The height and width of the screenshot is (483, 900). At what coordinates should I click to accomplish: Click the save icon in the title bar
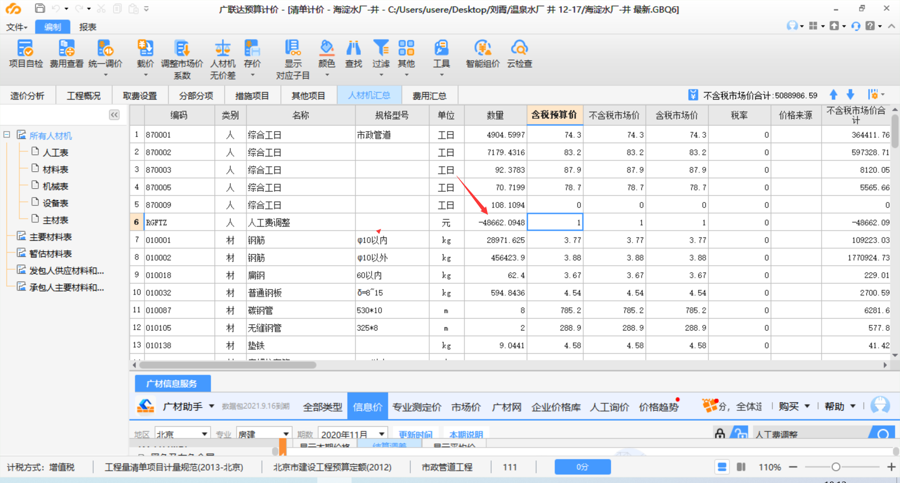pyautogui.click(x=40, y=8)
